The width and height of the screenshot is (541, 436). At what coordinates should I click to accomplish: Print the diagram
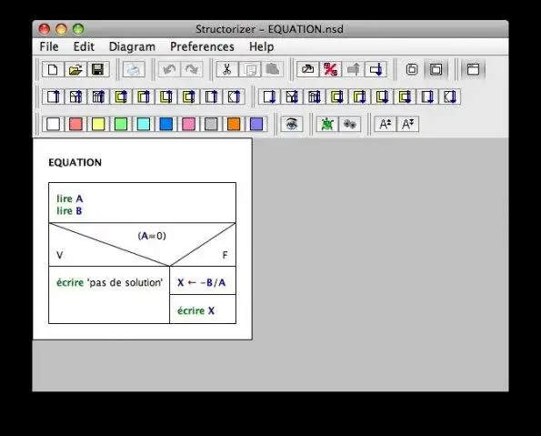pos(134,69)
